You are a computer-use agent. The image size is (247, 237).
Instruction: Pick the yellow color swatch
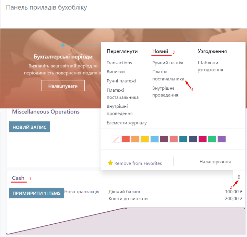145,139
